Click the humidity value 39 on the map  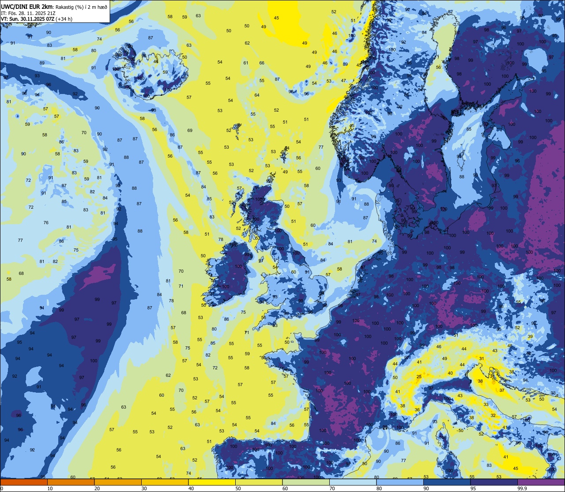[x=530, y=336]
